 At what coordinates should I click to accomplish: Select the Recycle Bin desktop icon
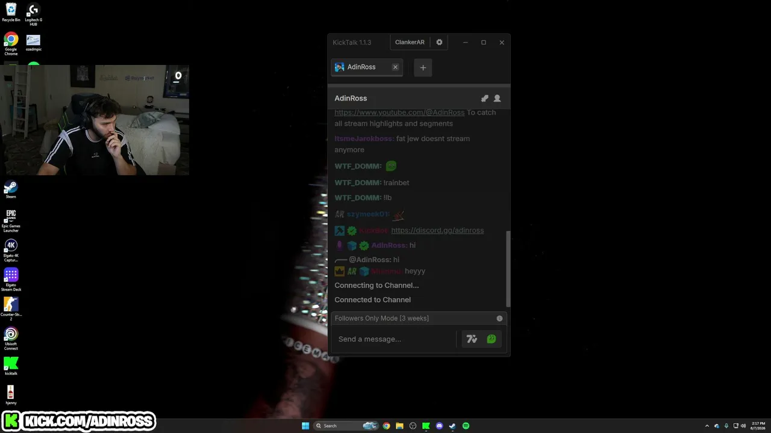click(x=11, y=12)
